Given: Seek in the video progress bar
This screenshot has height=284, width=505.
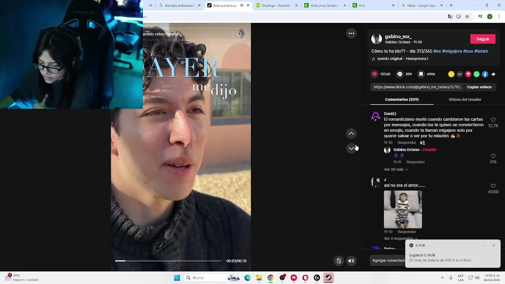Looking at the screenshot, I should [x=168, y=261].
